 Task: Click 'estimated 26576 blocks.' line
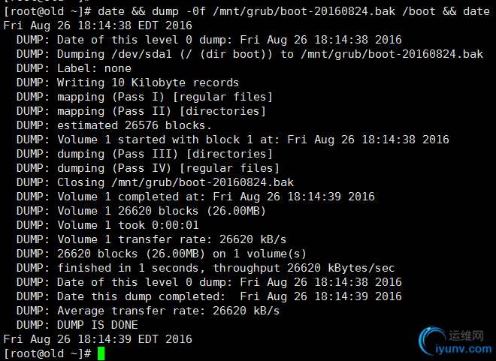114,125
